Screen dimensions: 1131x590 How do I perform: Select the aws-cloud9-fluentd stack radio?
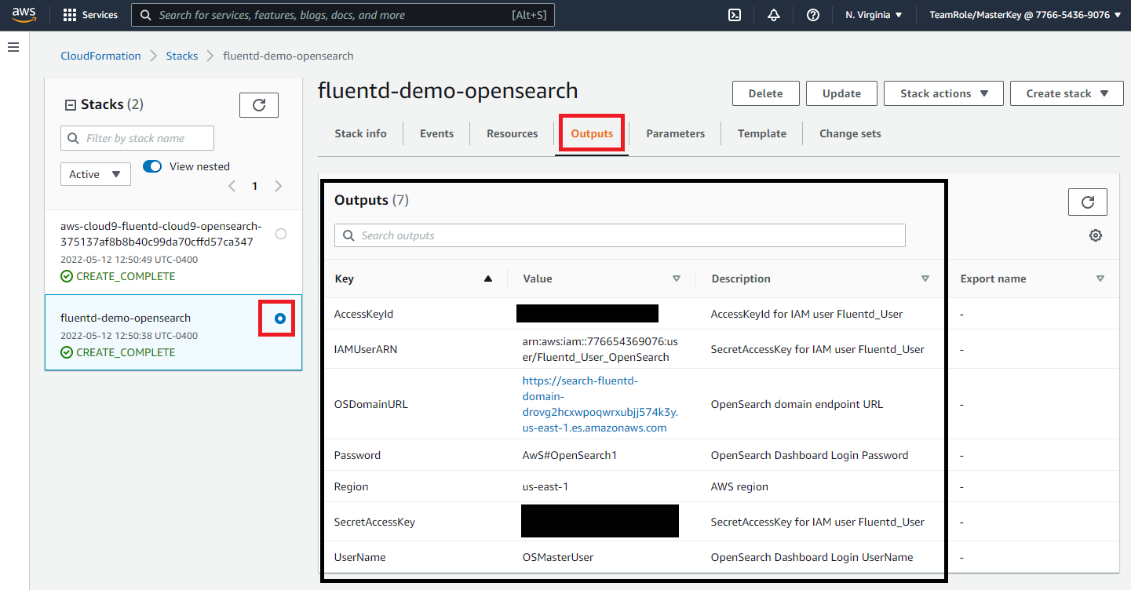click(281, 234)
